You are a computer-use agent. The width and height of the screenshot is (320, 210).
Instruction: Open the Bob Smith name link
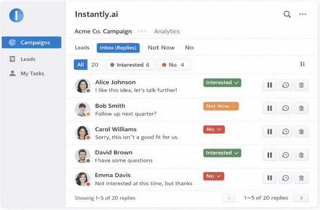pyautogui.click(x=110, y=106)
